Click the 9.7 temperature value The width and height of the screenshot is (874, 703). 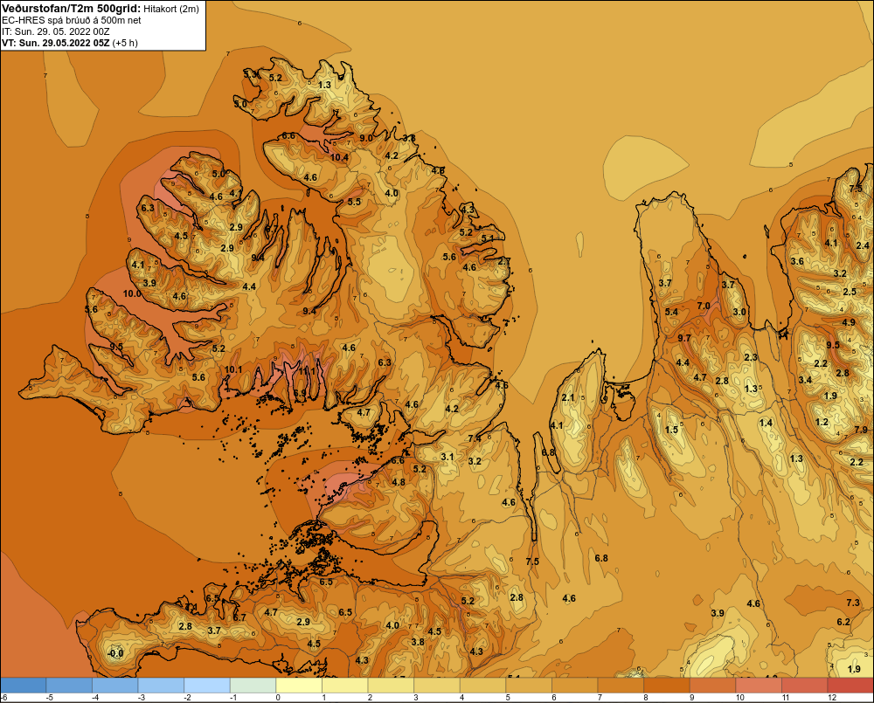pos(684,338)
